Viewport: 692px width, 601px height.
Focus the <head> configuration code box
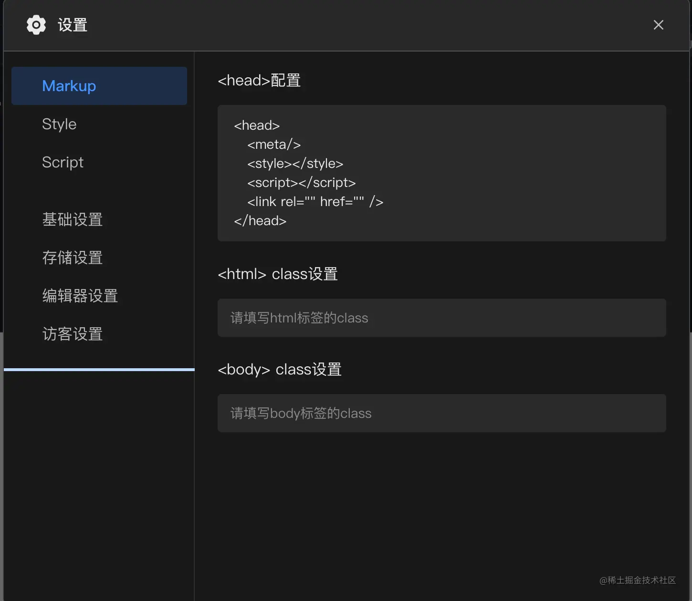[442, 173]
